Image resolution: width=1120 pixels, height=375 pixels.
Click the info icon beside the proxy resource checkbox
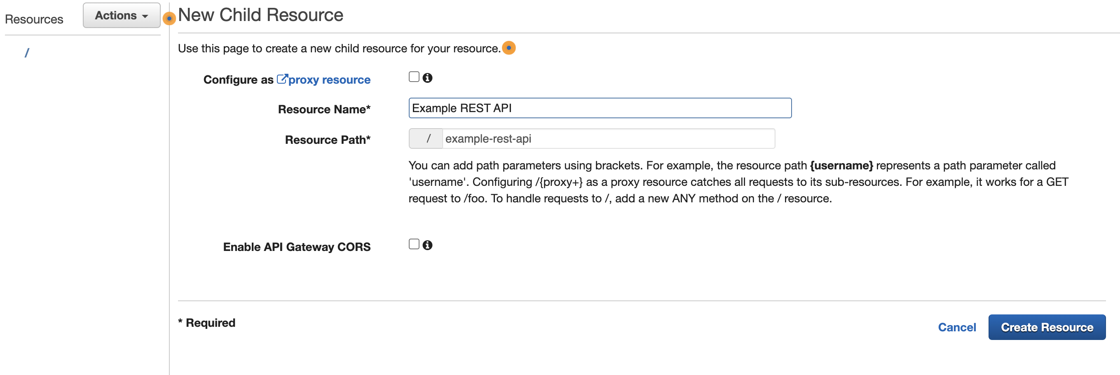[x=428, y=77]
